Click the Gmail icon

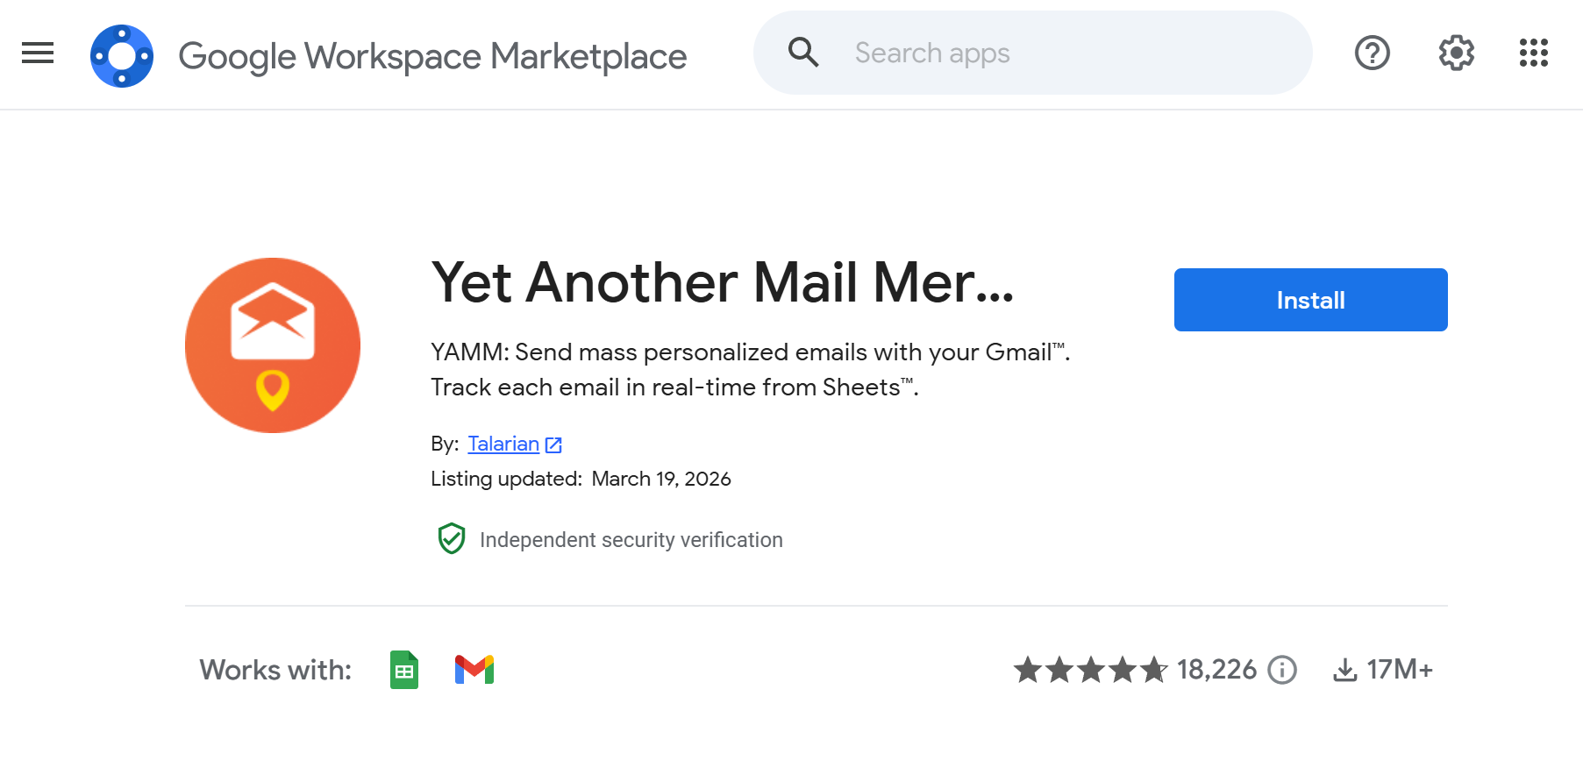474,670
